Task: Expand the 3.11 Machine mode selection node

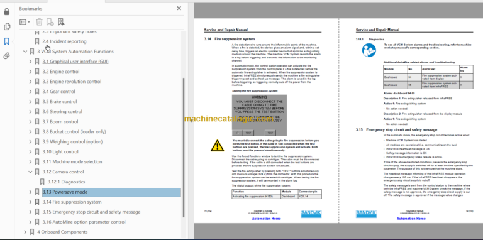Action: 30,162
